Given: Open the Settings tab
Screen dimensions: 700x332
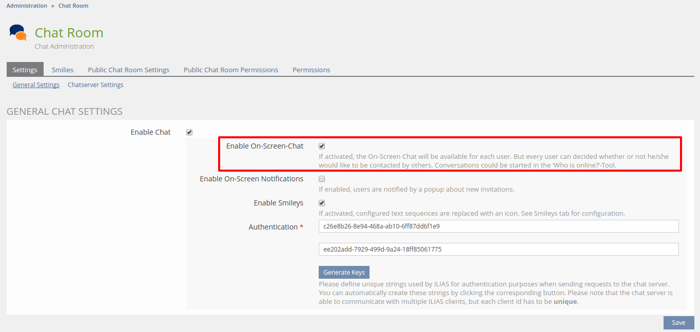Looking at the screenshot, I should 25,70.
